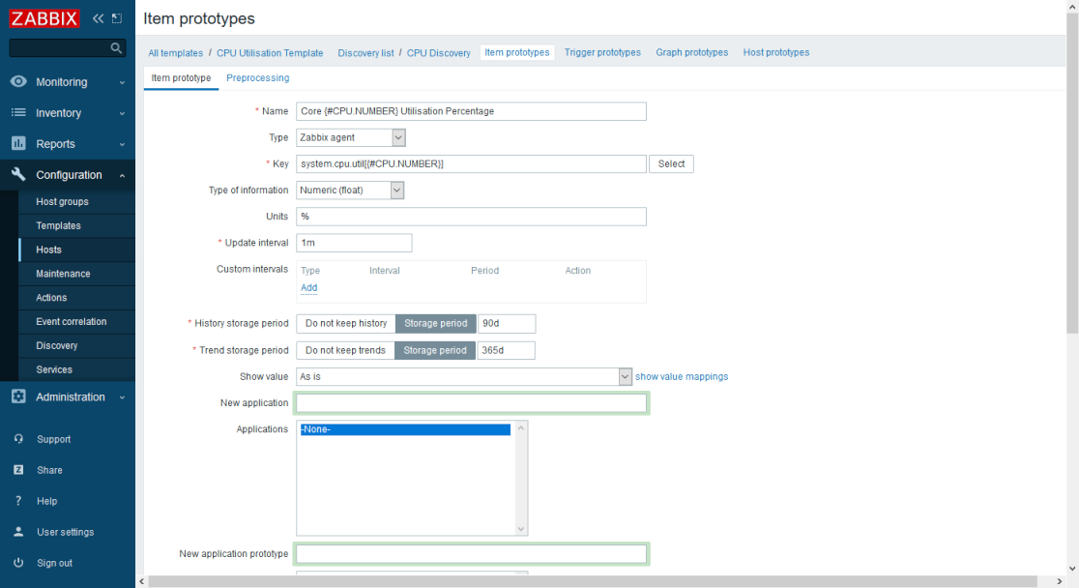Click the Applications list scrollbar
This screenshot has width=1079, height=588.
pyautogui.click(x=521, y=479)
